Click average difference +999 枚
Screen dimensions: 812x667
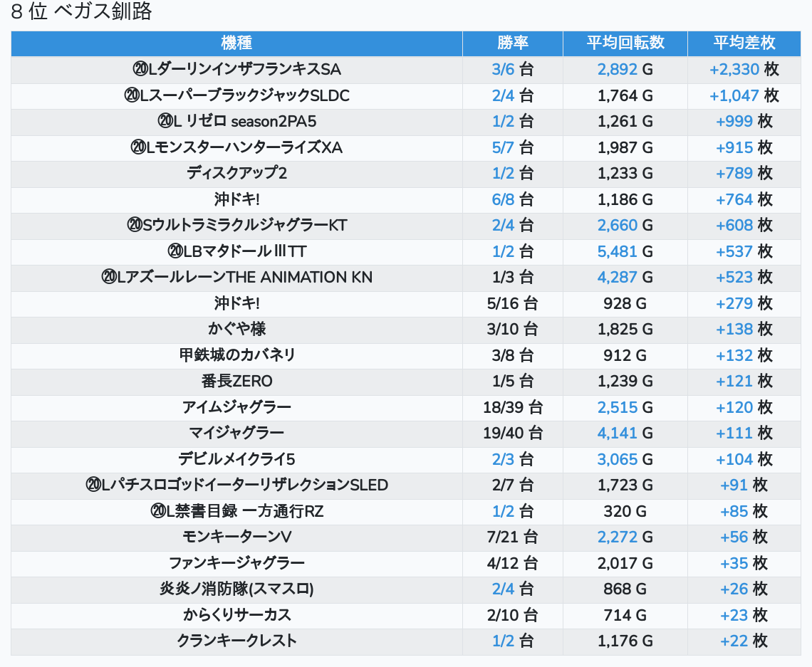[x=744, y=121]
